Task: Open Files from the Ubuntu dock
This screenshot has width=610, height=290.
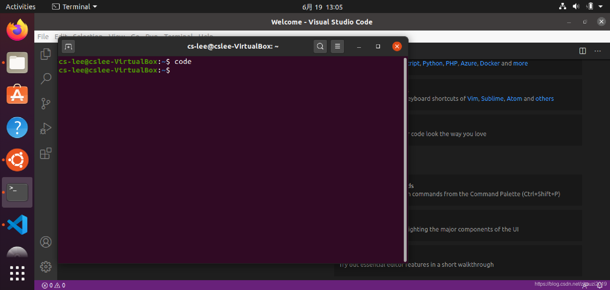Action: [x=17, y=63]
